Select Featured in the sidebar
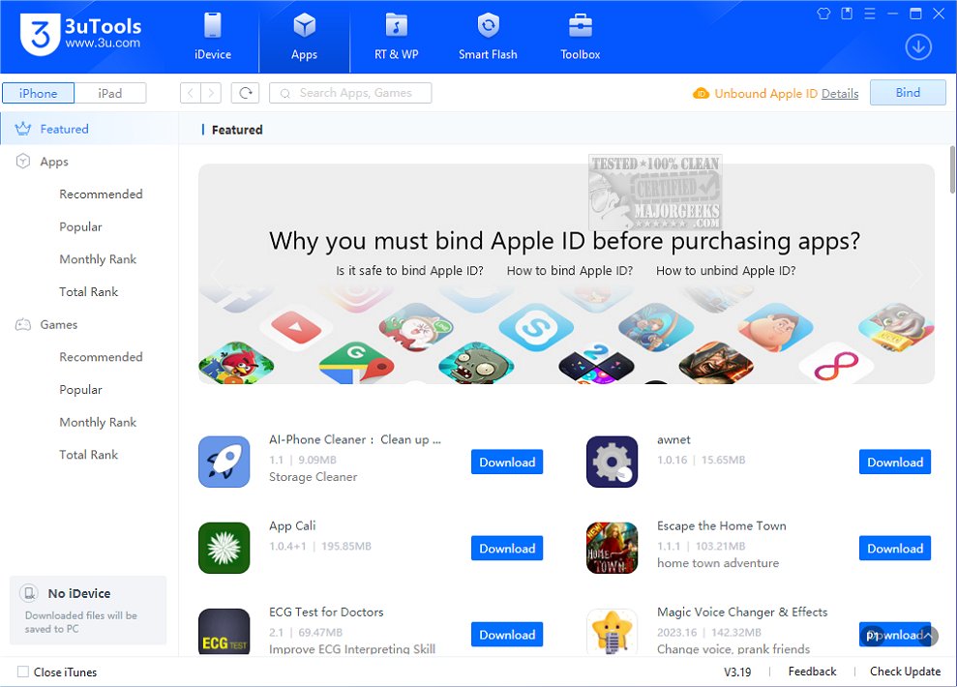This screenshot has width=957, height=687. 89,129
